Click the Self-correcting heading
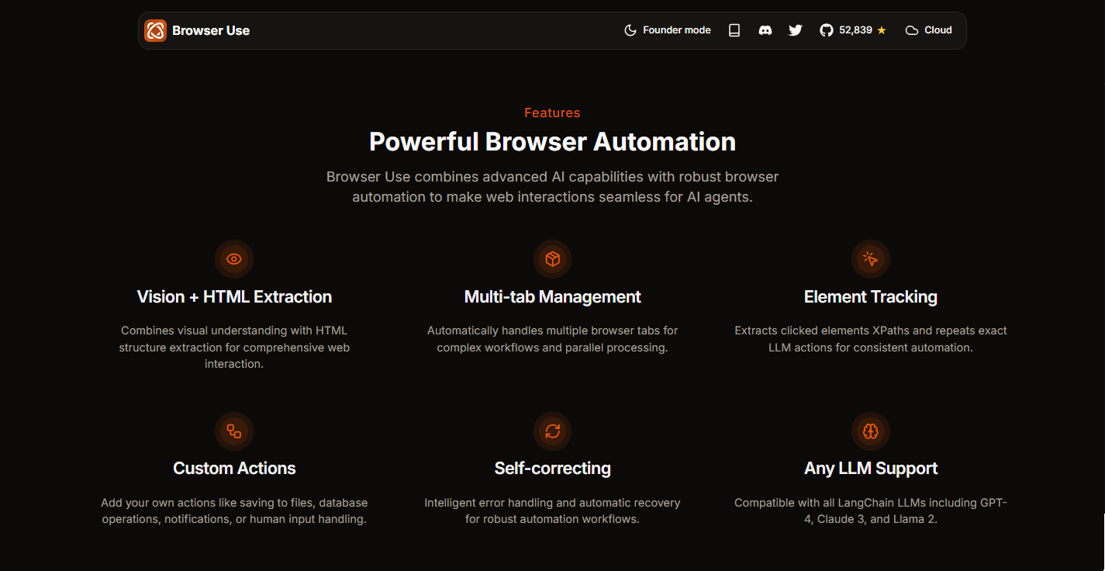This screenshot has height=571, width=1105. click(553, 469)
